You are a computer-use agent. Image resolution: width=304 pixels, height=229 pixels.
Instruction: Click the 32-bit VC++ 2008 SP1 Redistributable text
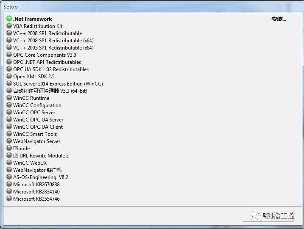[x=47, y=33]
